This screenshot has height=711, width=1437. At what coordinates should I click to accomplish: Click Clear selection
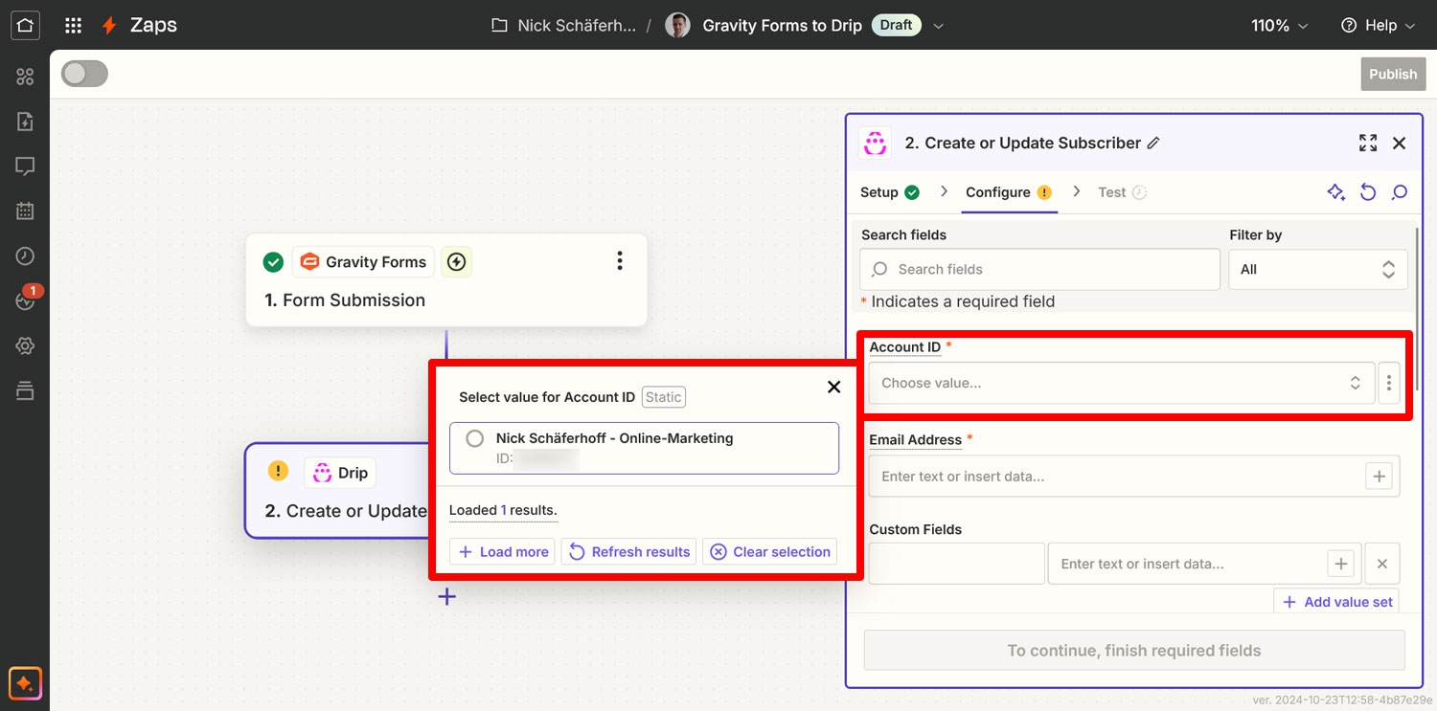(770, 551)
